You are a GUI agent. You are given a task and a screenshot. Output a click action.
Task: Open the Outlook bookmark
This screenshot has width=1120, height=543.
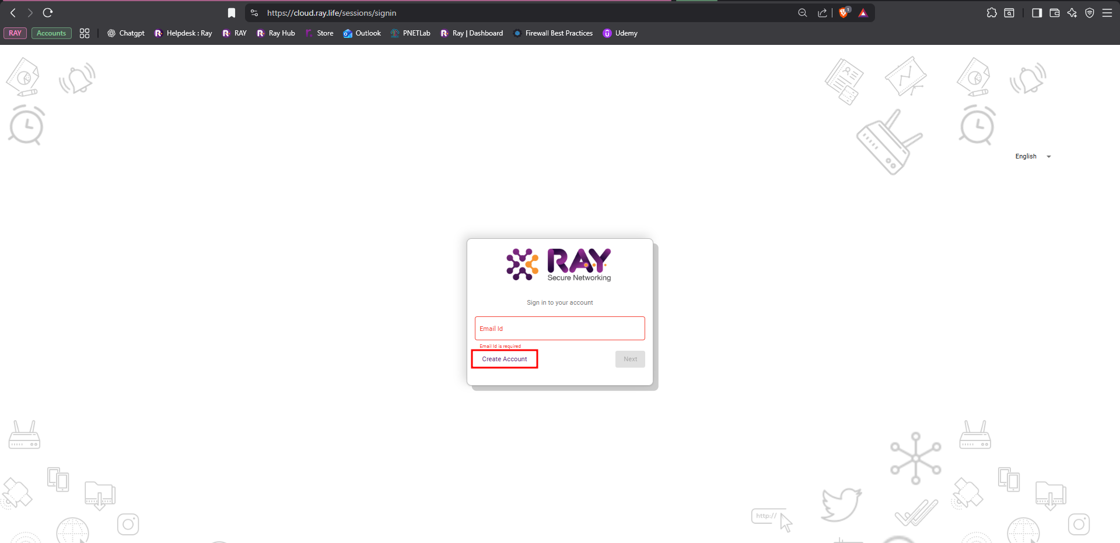[x=362, y=33]
